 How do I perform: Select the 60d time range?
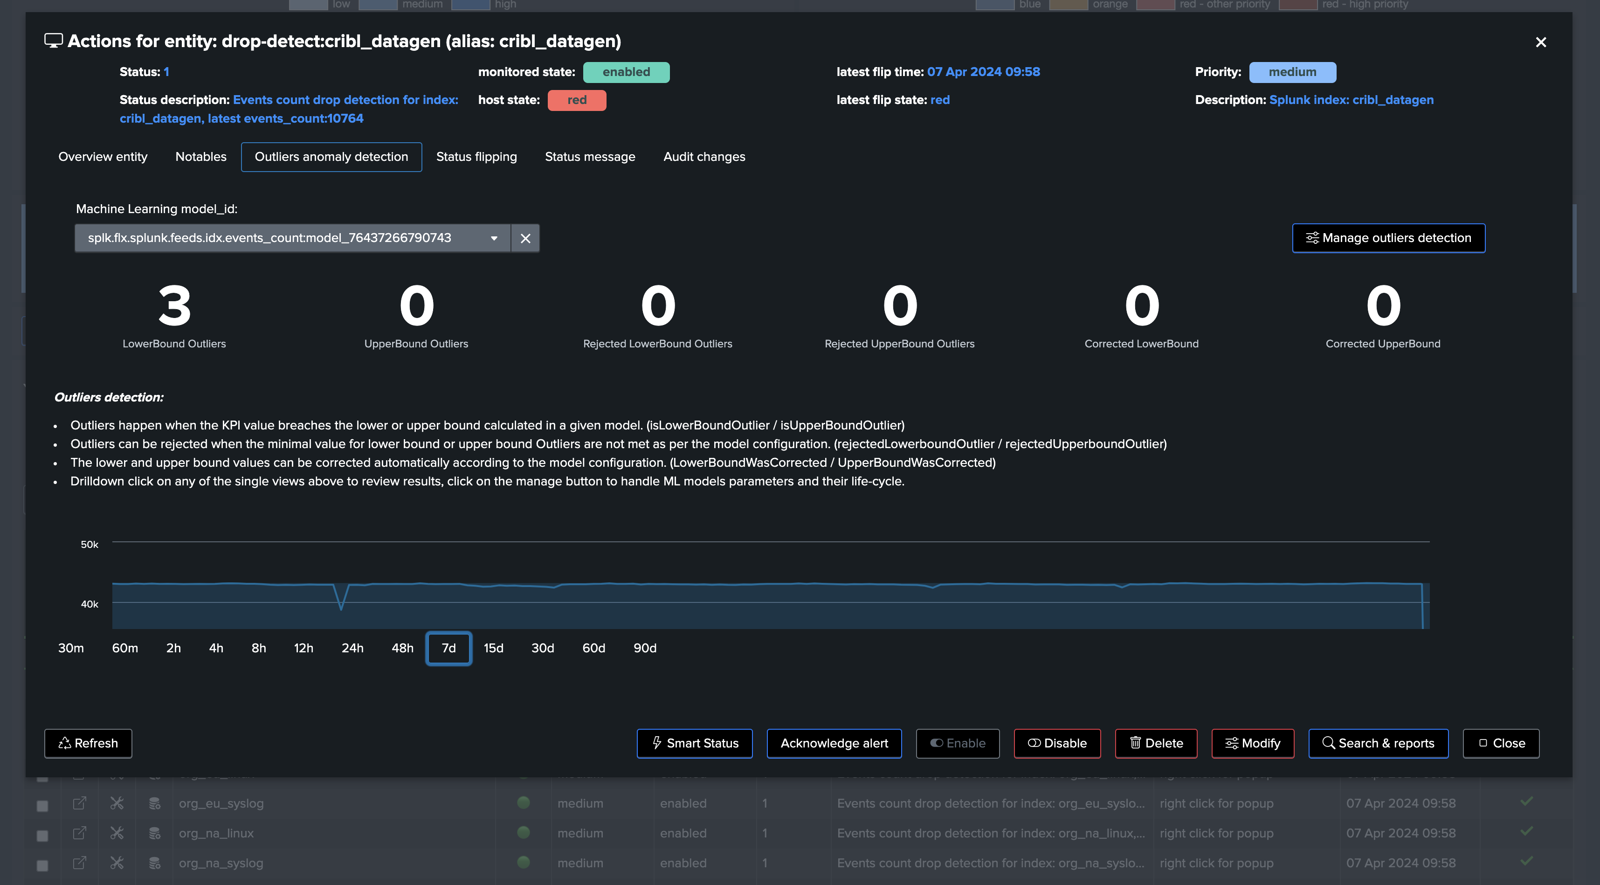coord(593,648)
